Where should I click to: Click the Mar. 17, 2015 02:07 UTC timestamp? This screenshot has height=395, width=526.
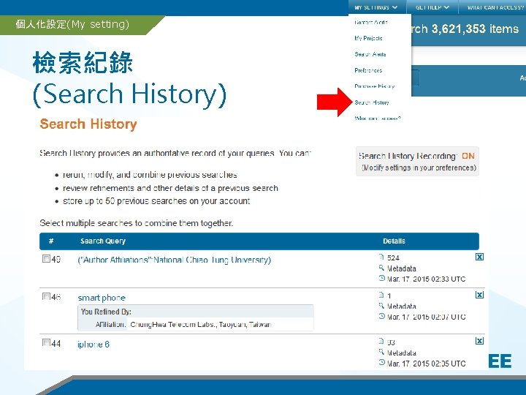coord(427,317)
